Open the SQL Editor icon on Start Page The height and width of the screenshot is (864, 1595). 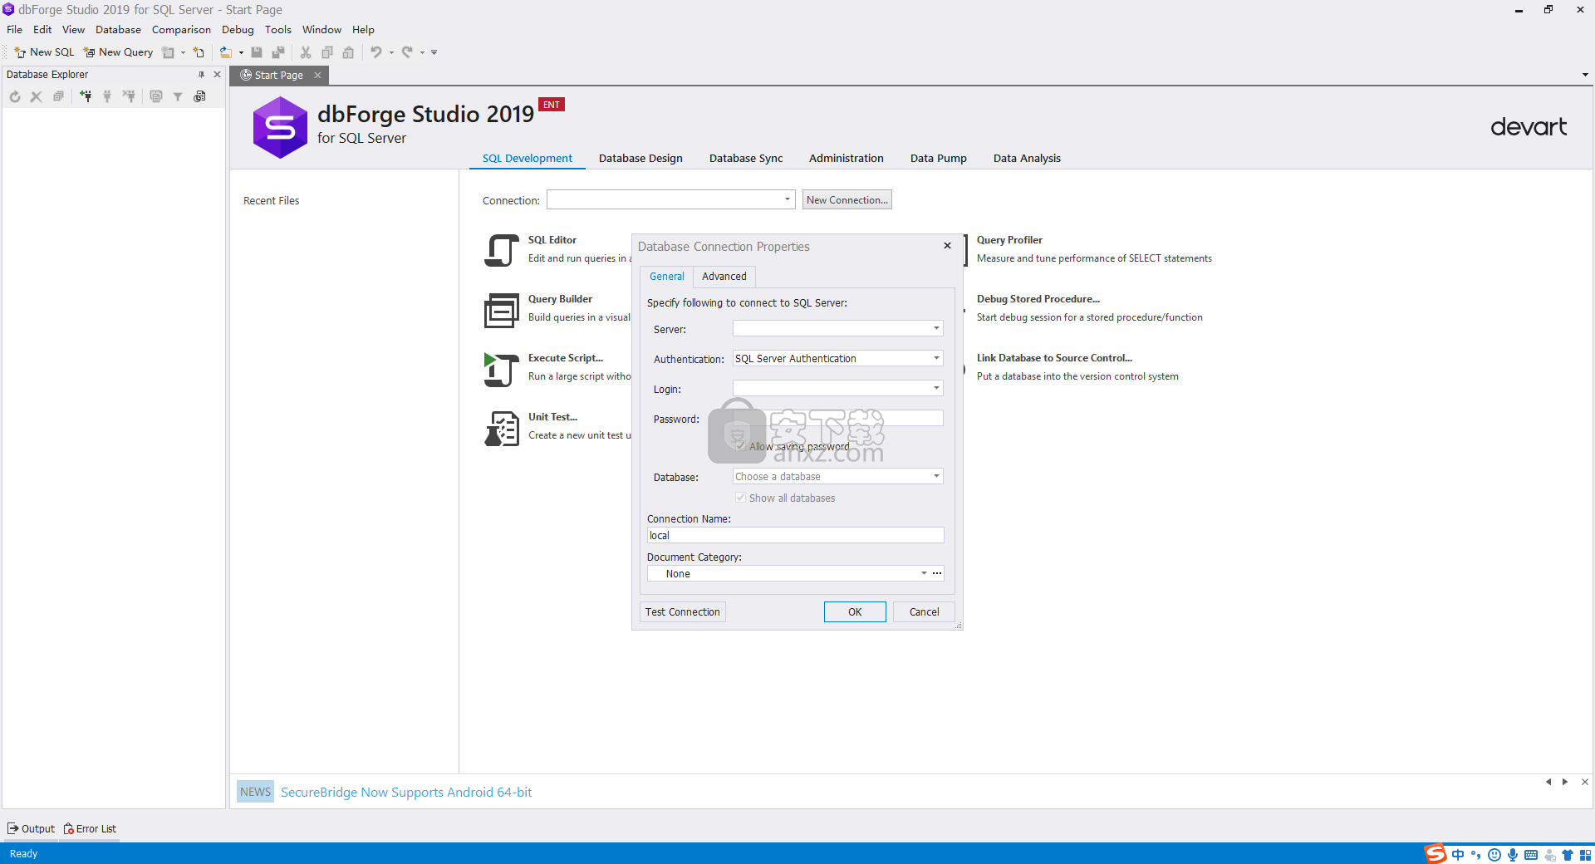502,250
